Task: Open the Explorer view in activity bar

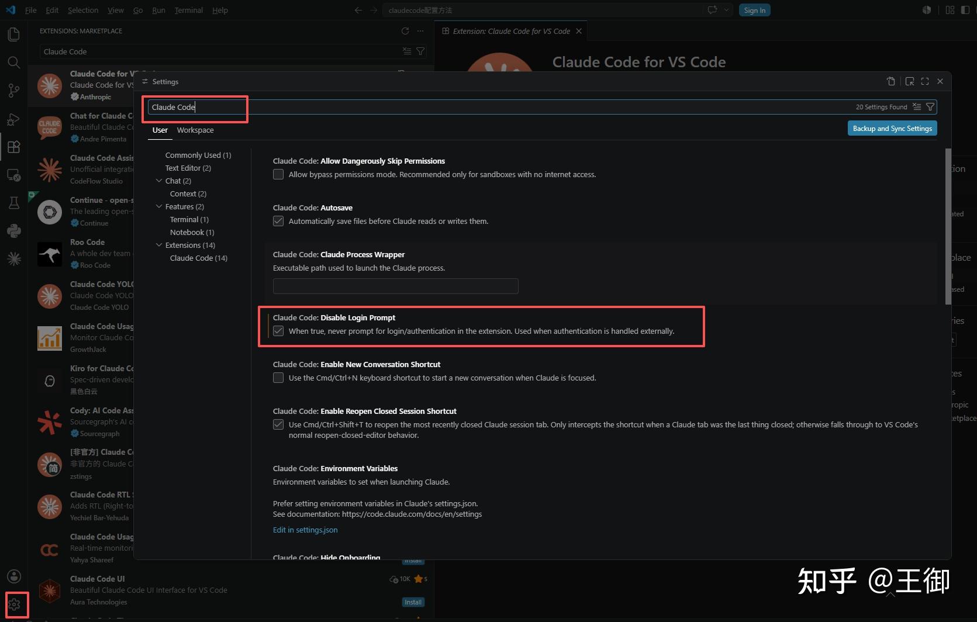Action: point(14,34)
